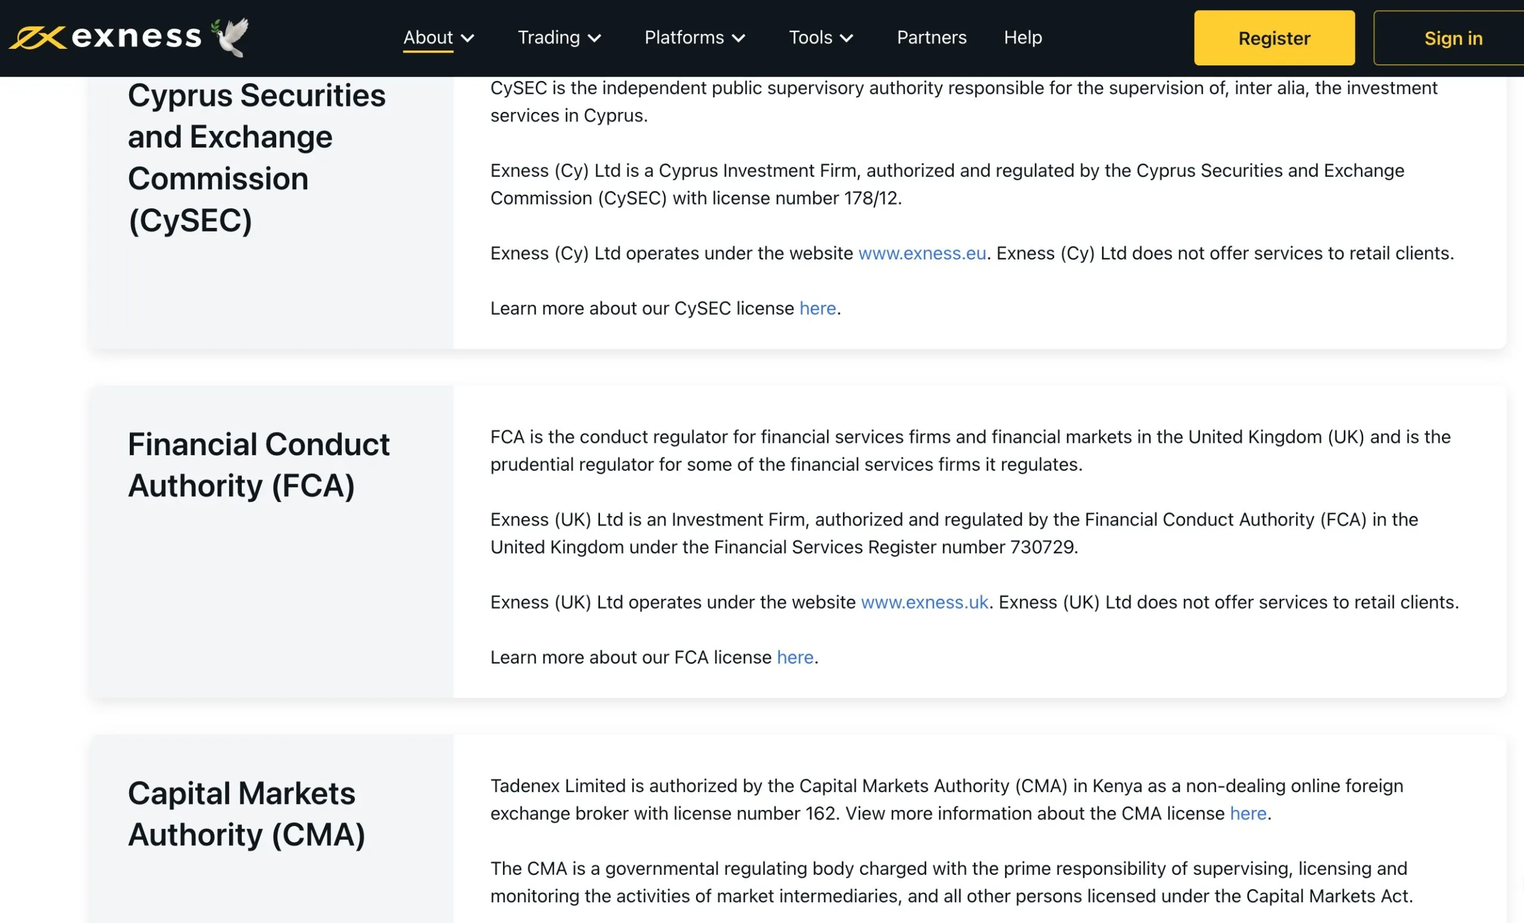Click the paragraph starting 'The CMA is a governmental'

coord(952,882)
